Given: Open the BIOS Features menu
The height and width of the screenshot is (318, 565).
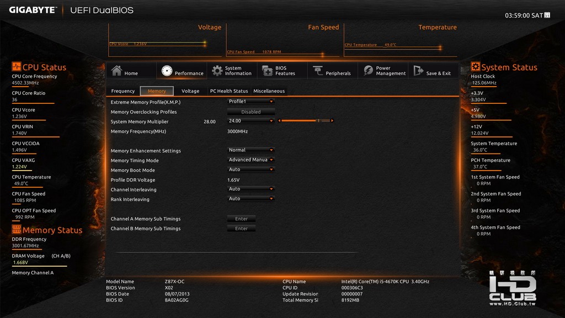Looking at the screenshot, I should pos(282,71).
